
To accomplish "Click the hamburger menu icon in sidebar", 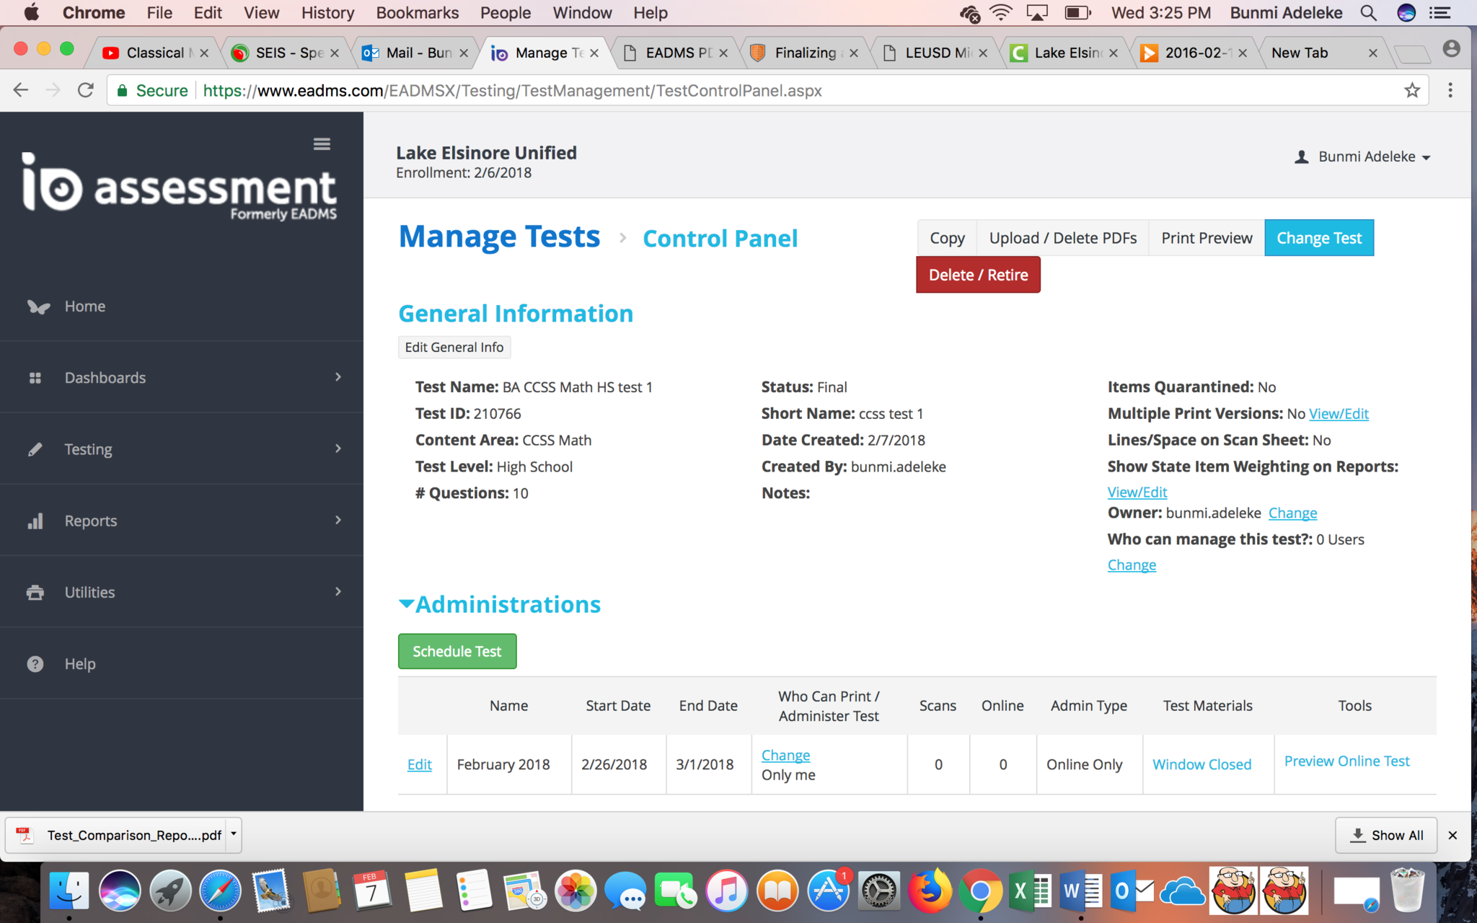I will (x=322, y=144).
